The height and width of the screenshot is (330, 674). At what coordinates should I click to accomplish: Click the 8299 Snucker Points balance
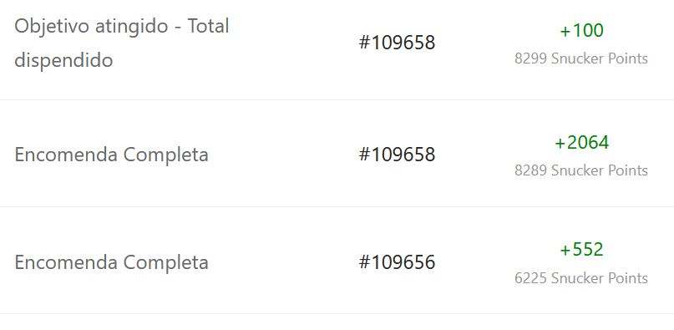(x=581, y=58)
